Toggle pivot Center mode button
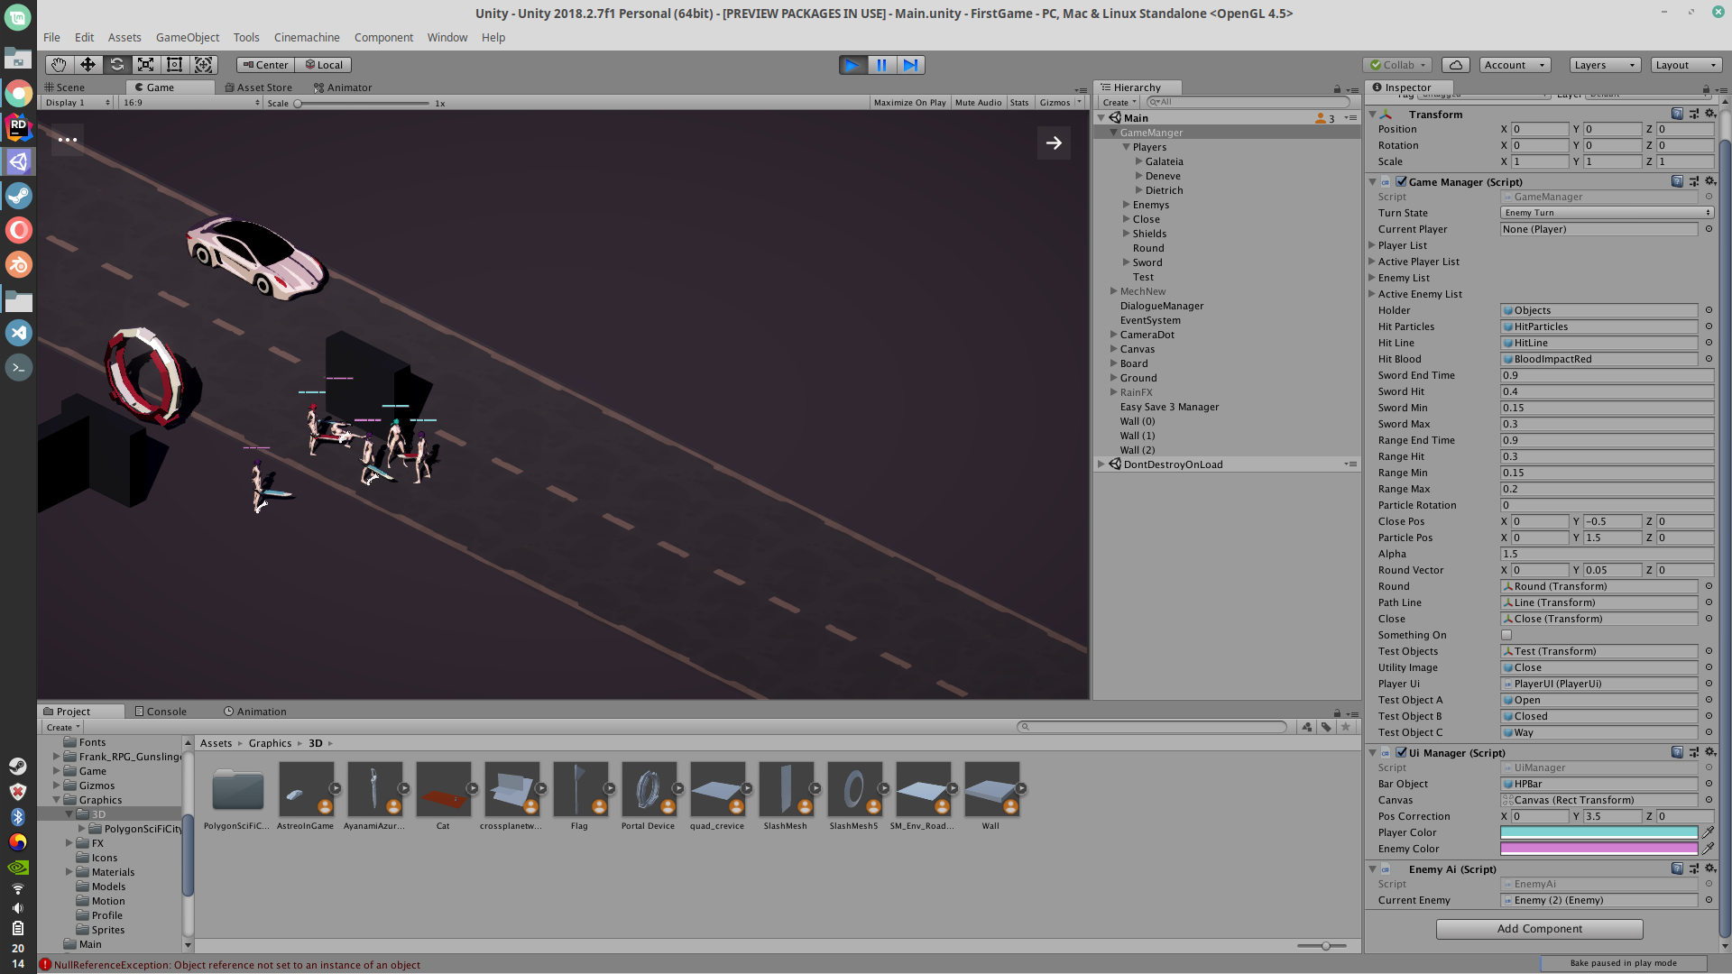This screenshot has height=974, width=1732. (265, 65)
